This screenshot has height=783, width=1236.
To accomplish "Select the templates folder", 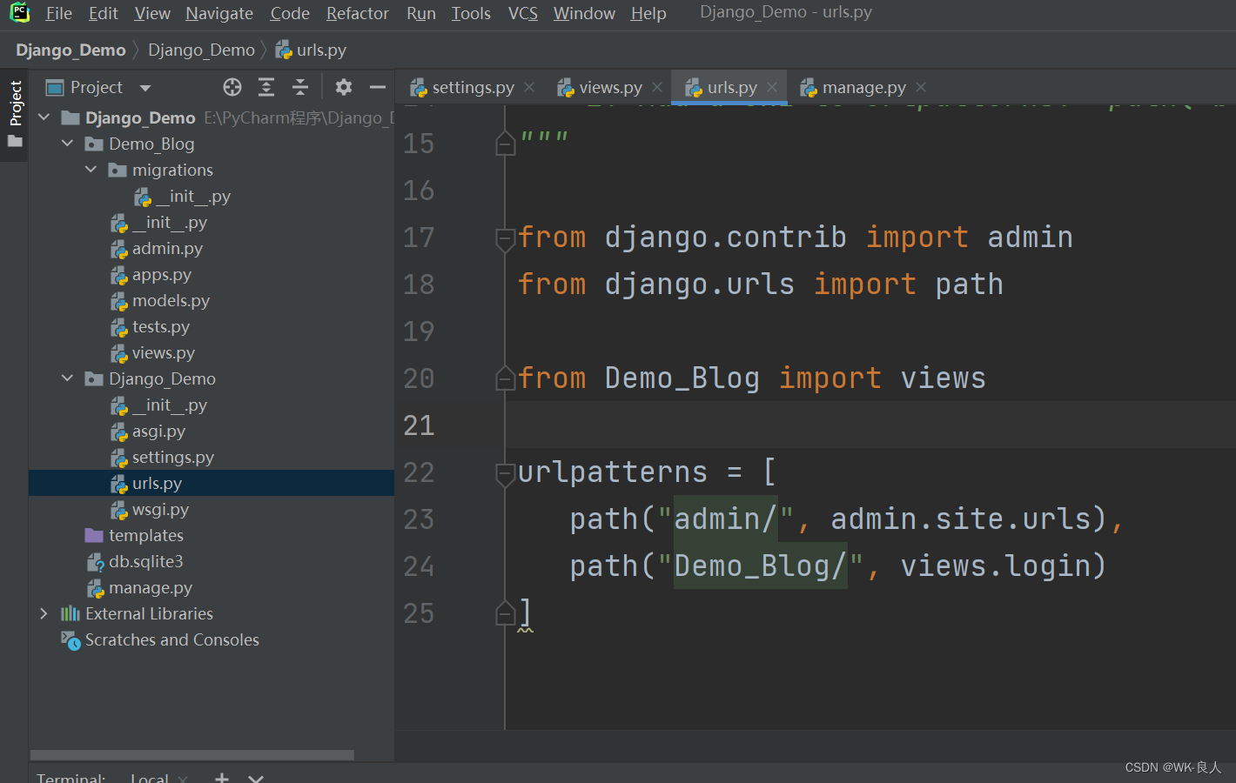I will (x=134, y=536).
